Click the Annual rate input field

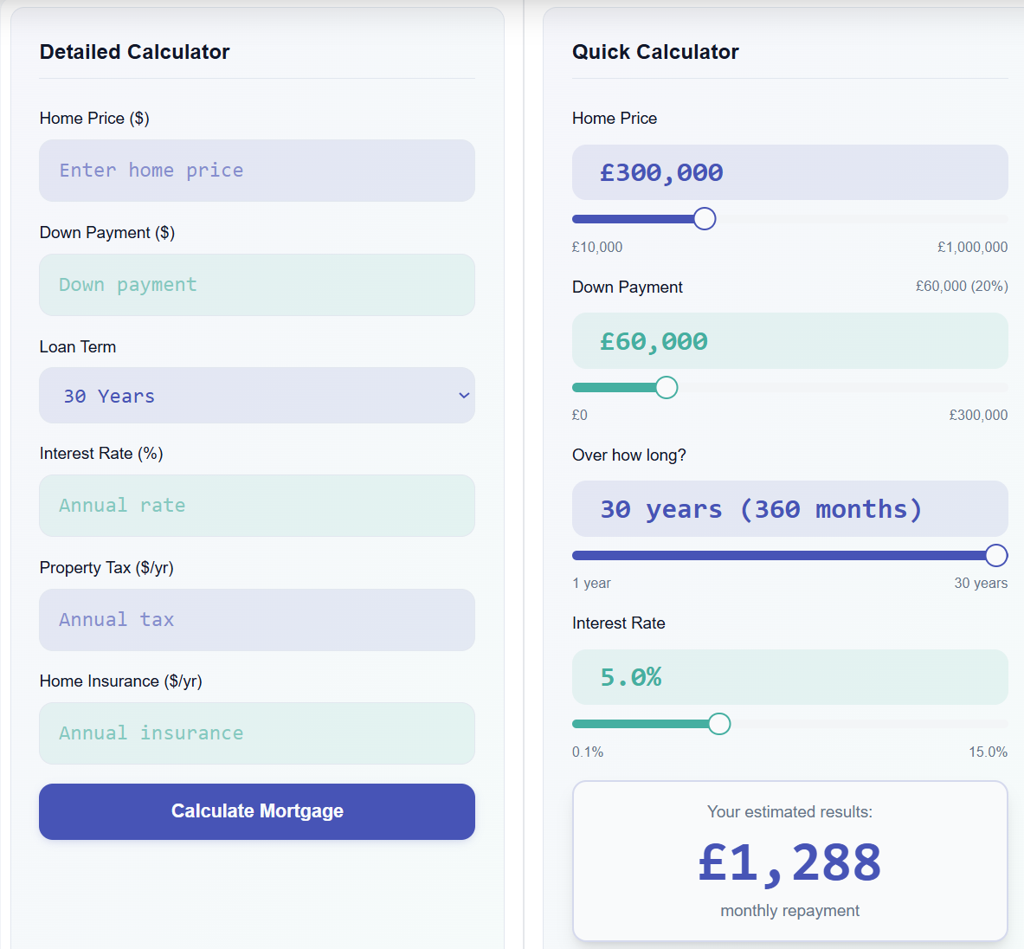[x=256, y=506]
